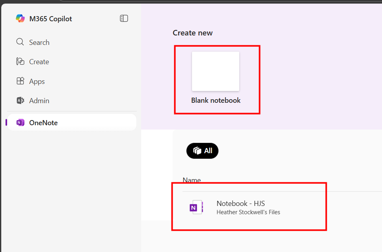Click the Create icon in the sidebar
Screen dimensions: 382x252
(20, 61)
